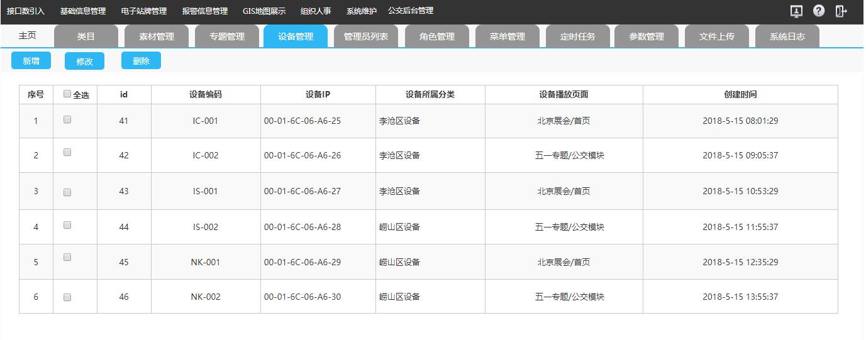866x340 pixels.
Task: Switch to the 文件上传 tab
Action: pos(717,36)
